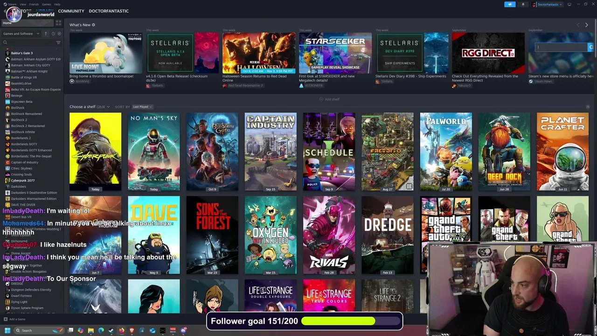Open Choose a shelf dropdown
The image size is (597, 336).
click(90, 107)
